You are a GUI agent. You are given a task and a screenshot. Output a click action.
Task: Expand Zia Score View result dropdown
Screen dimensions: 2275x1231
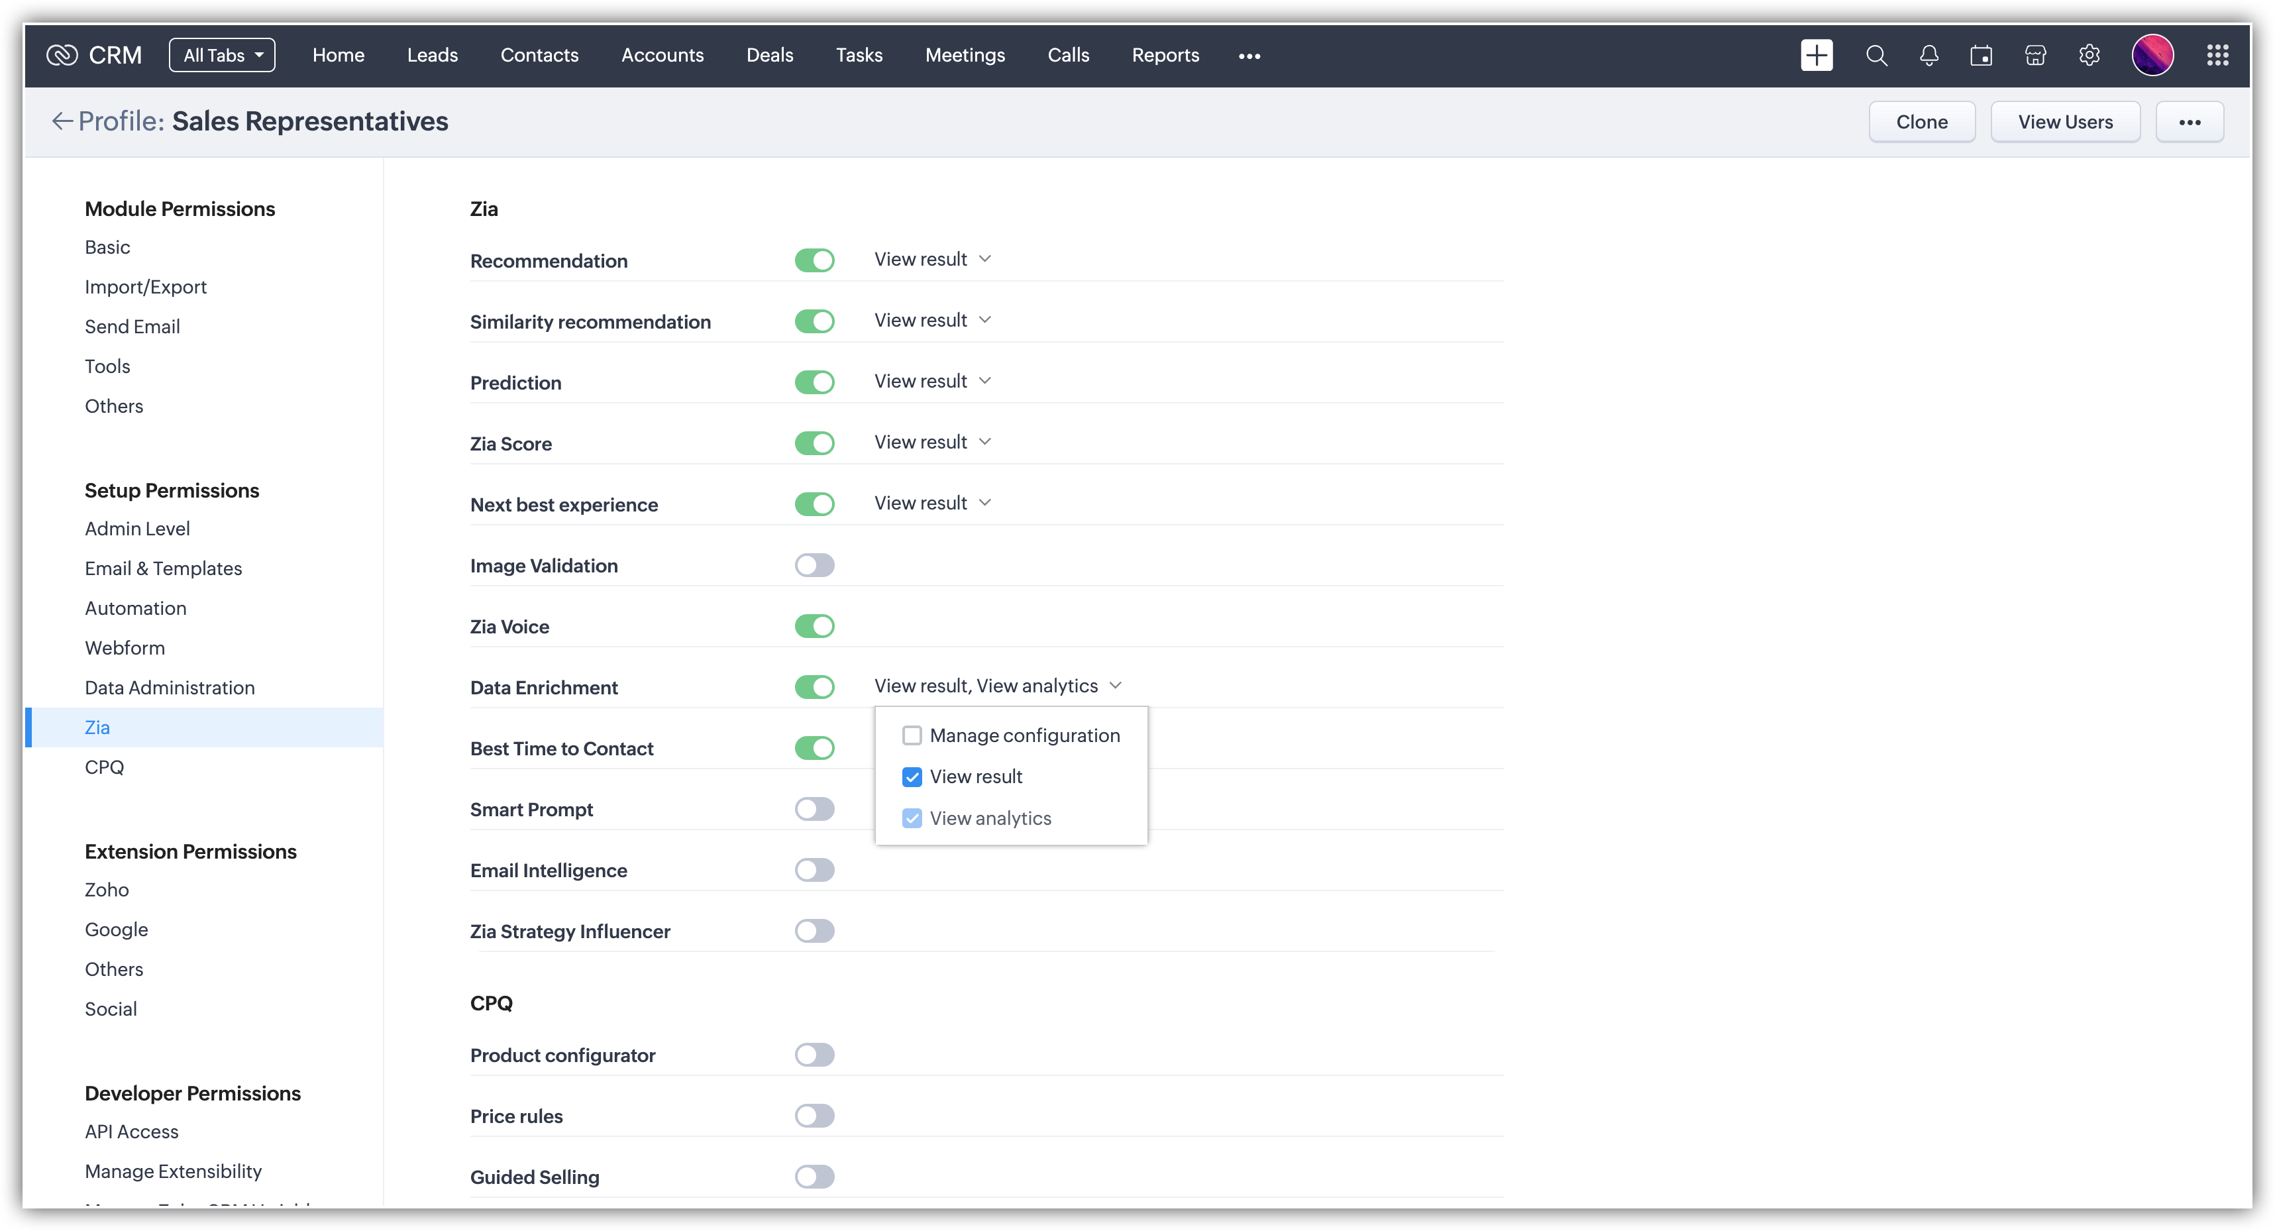click(933, 443)
